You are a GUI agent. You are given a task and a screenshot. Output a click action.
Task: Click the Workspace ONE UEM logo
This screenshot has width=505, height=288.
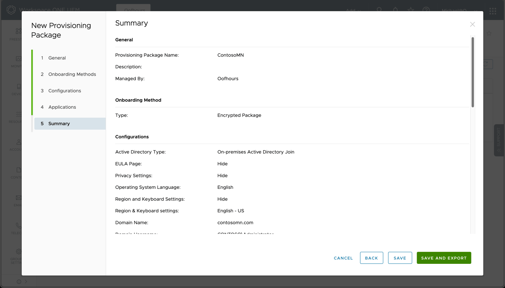point(11,10)
